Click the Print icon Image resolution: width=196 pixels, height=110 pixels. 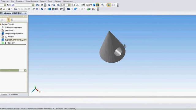(9, 9)
